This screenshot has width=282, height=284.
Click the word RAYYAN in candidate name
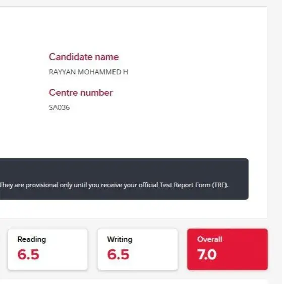pos(63,72)
